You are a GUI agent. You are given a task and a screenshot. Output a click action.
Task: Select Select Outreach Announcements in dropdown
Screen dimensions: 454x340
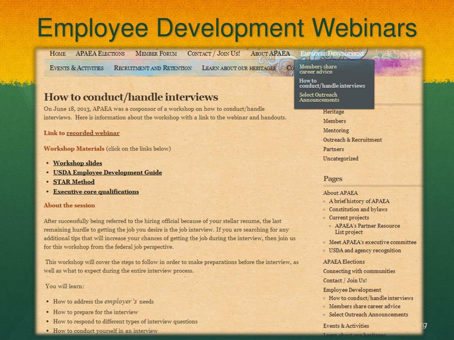click(x=319, y=97)
